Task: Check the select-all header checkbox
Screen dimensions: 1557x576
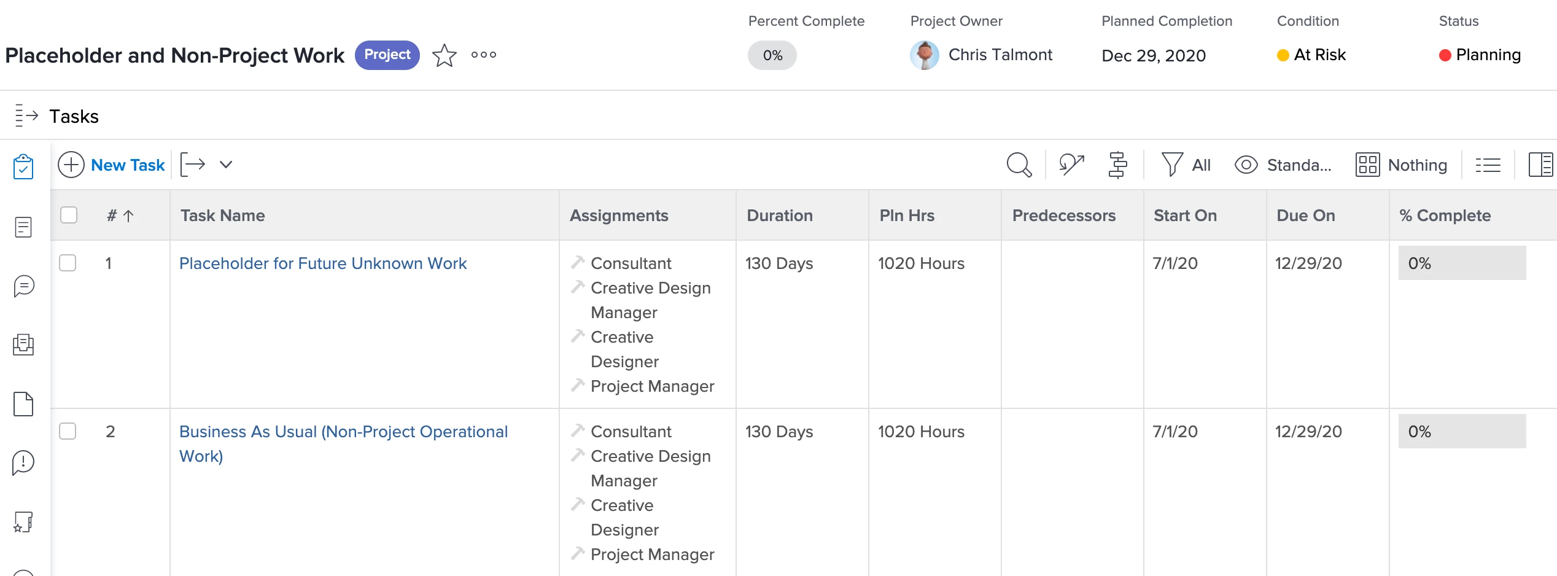Action: 69,215
